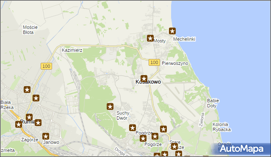Click star marker overlapping Stare Obłuże label
The height and width of the screenshot is (157, 271).
pyautogui.click(x=174, y=146)
